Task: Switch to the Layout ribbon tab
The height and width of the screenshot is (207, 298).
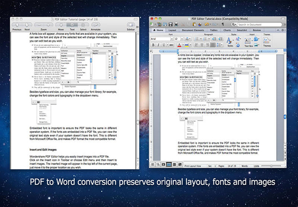Action: point(172,30)
